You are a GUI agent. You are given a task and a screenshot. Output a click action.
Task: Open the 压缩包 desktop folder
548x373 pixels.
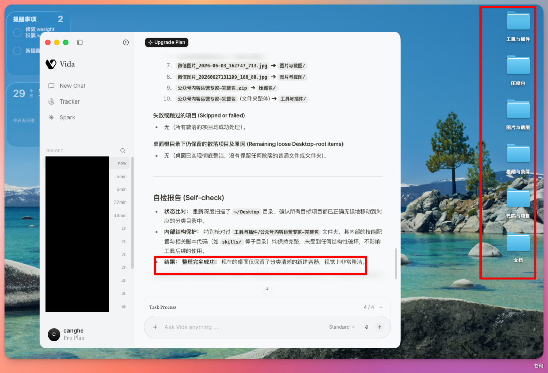click(518, 71)
